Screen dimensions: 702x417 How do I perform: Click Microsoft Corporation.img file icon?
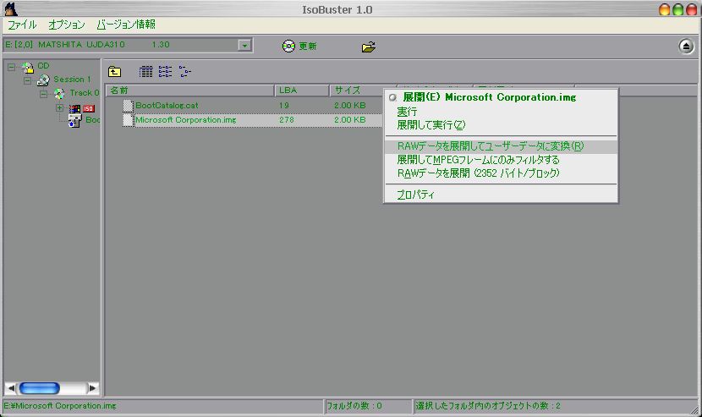(x=129, y=120)
